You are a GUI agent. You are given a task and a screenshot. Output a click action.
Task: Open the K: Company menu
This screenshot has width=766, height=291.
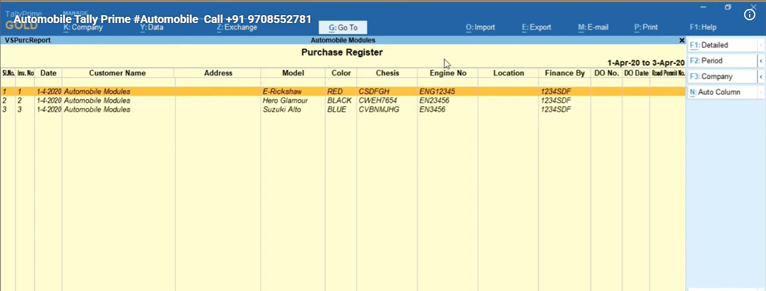coord(83,27)
